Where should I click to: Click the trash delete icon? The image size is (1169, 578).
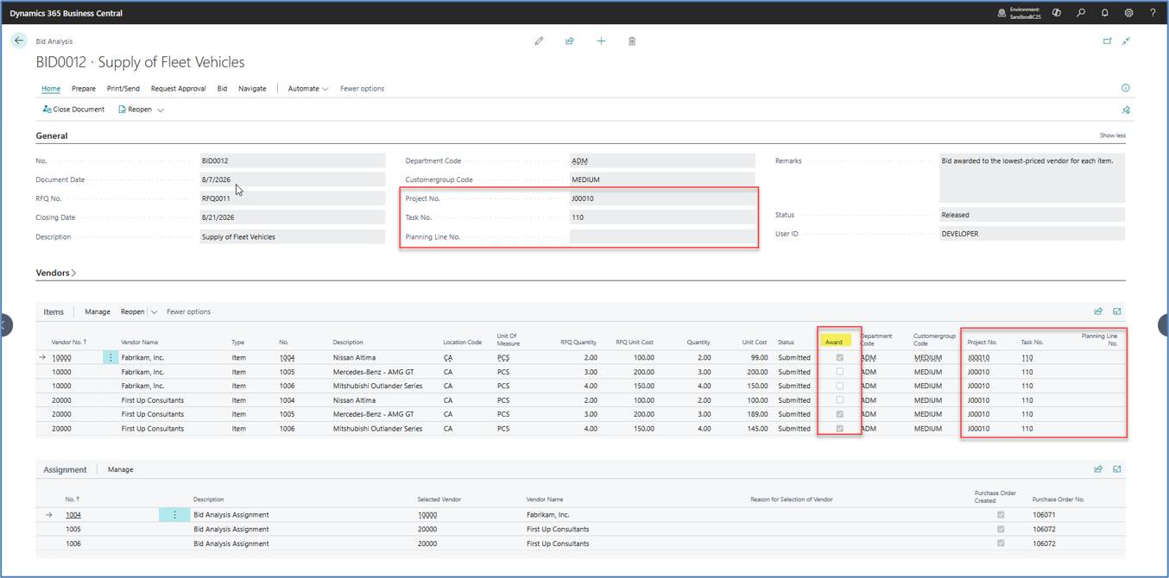click(632, 41)
